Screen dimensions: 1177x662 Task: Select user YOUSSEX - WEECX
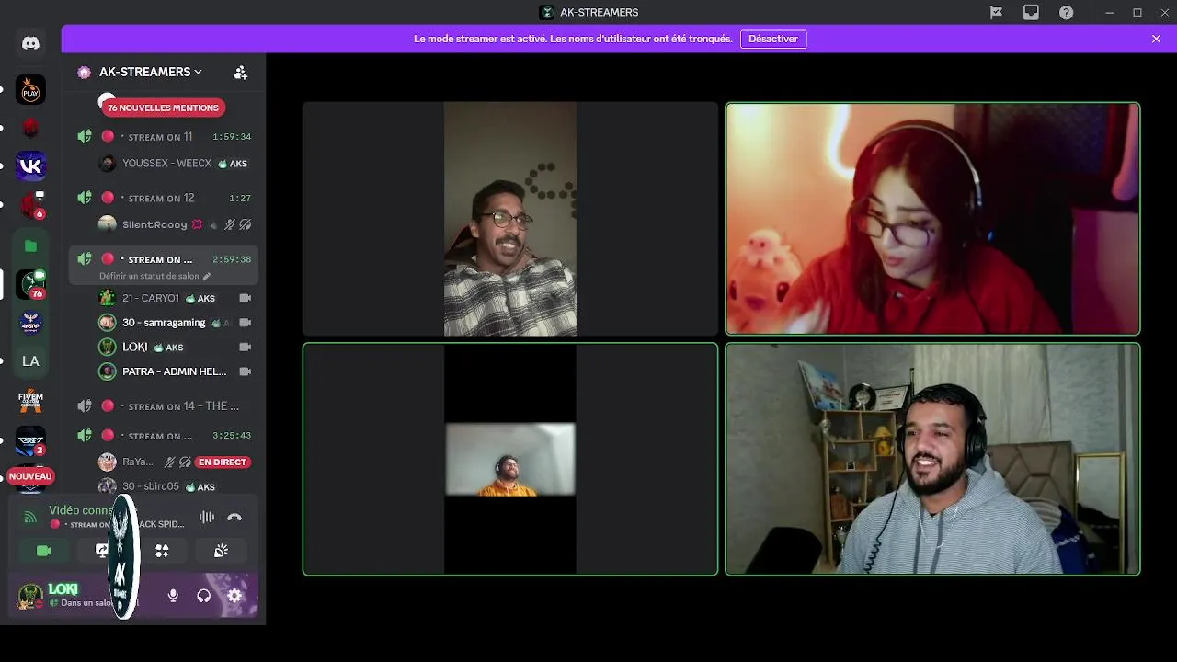click(x=174, y=164)
